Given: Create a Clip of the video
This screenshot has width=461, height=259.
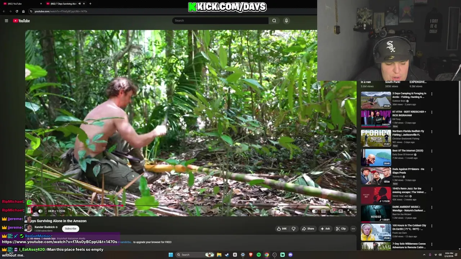Looking at the screenshot, I should click(x=341, y=229).
